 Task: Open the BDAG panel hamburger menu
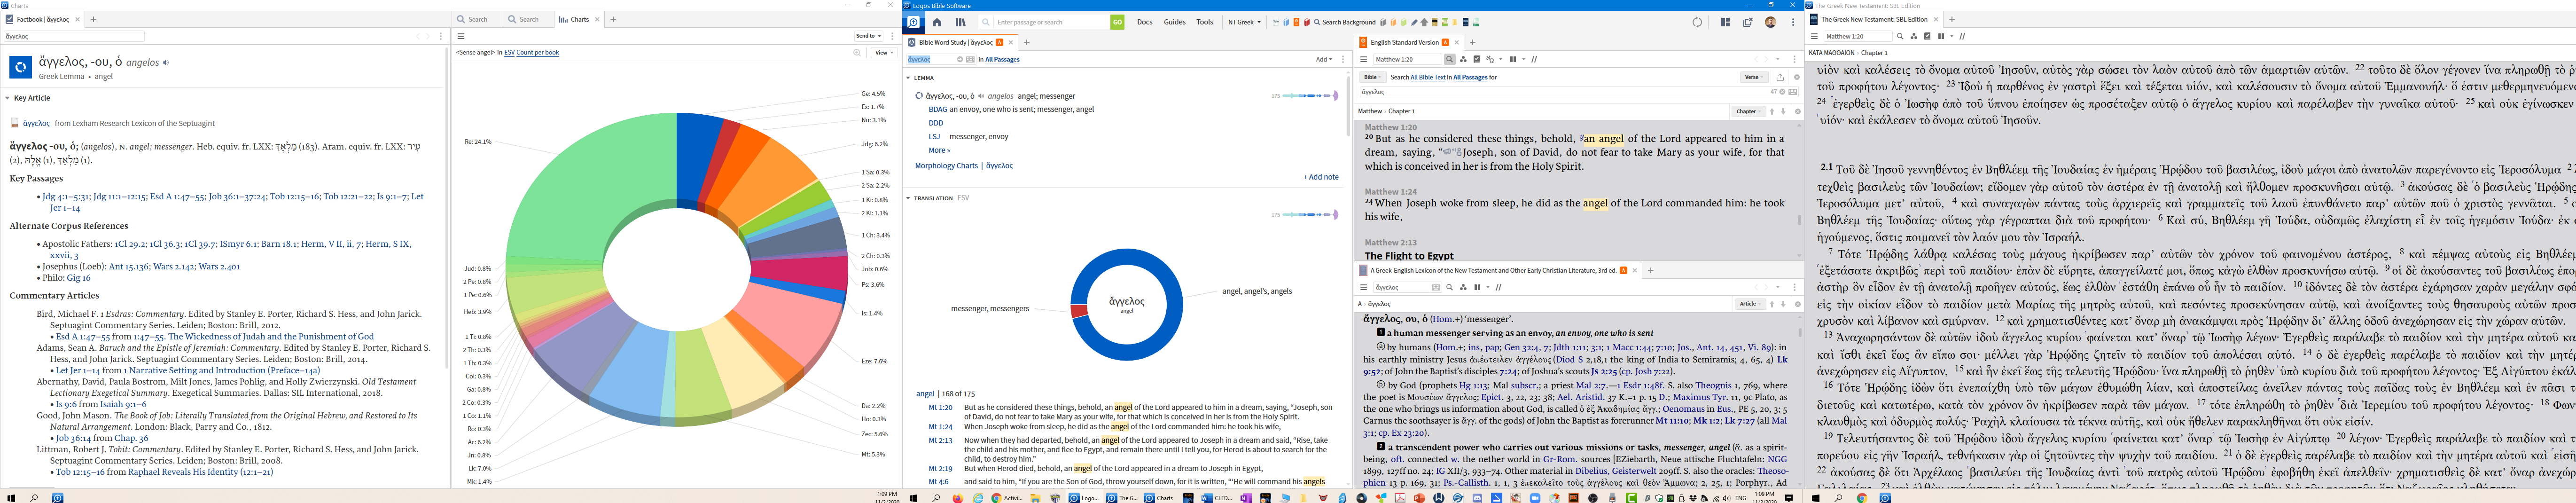coord(1363,288)
